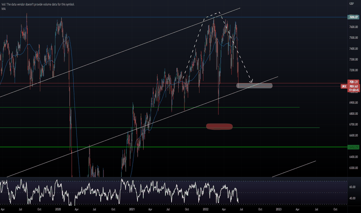
Task: Click the 7690.07 price label
Action: 353,17
